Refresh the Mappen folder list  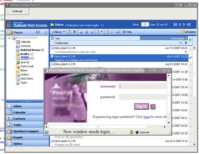(38, 32)
